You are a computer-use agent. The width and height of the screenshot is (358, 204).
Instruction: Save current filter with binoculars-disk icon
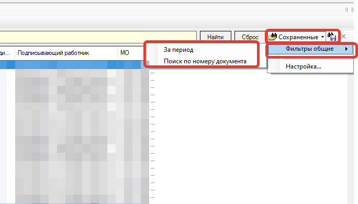tap(332, 37)
